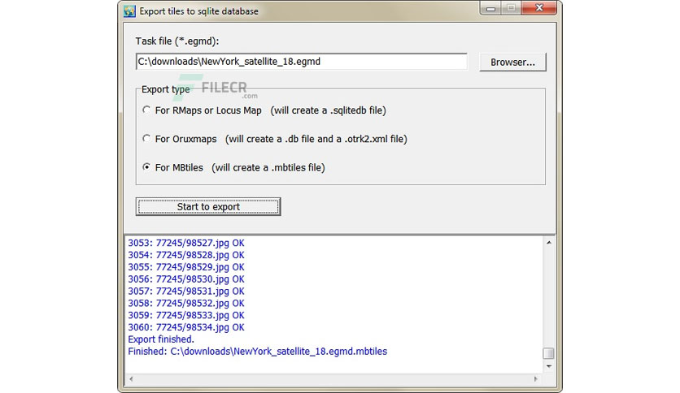
Task: Click log line 3056: 77245/98530.jpg OK
Action: coord(186,279)
